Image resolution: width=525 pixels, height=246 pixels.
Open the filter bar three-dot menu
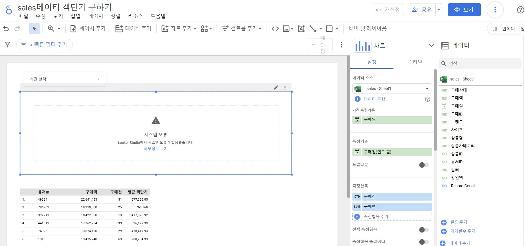click(341, 45)
